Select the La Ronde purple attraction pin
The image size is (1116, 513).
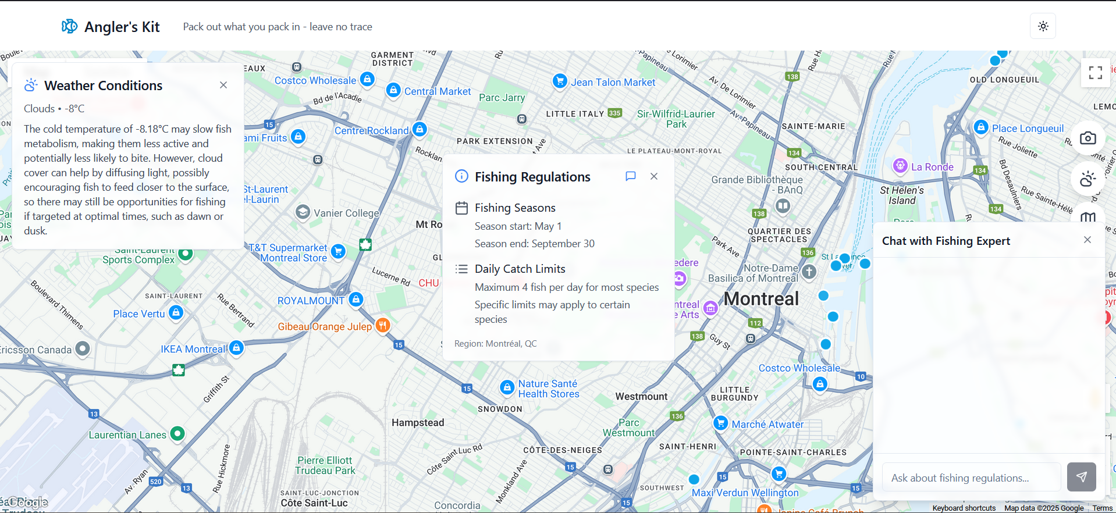(x=900, y=166)
